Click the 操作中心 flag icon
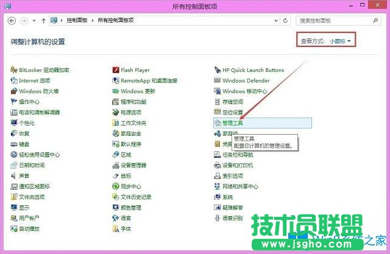The height and width of the screenshot is (254, 390). 14,102
